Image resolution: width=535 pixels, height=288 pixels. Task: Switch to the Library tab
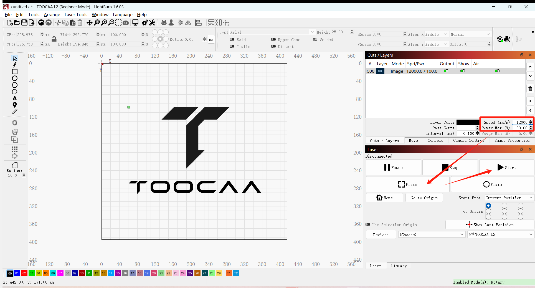coord(399,266)
